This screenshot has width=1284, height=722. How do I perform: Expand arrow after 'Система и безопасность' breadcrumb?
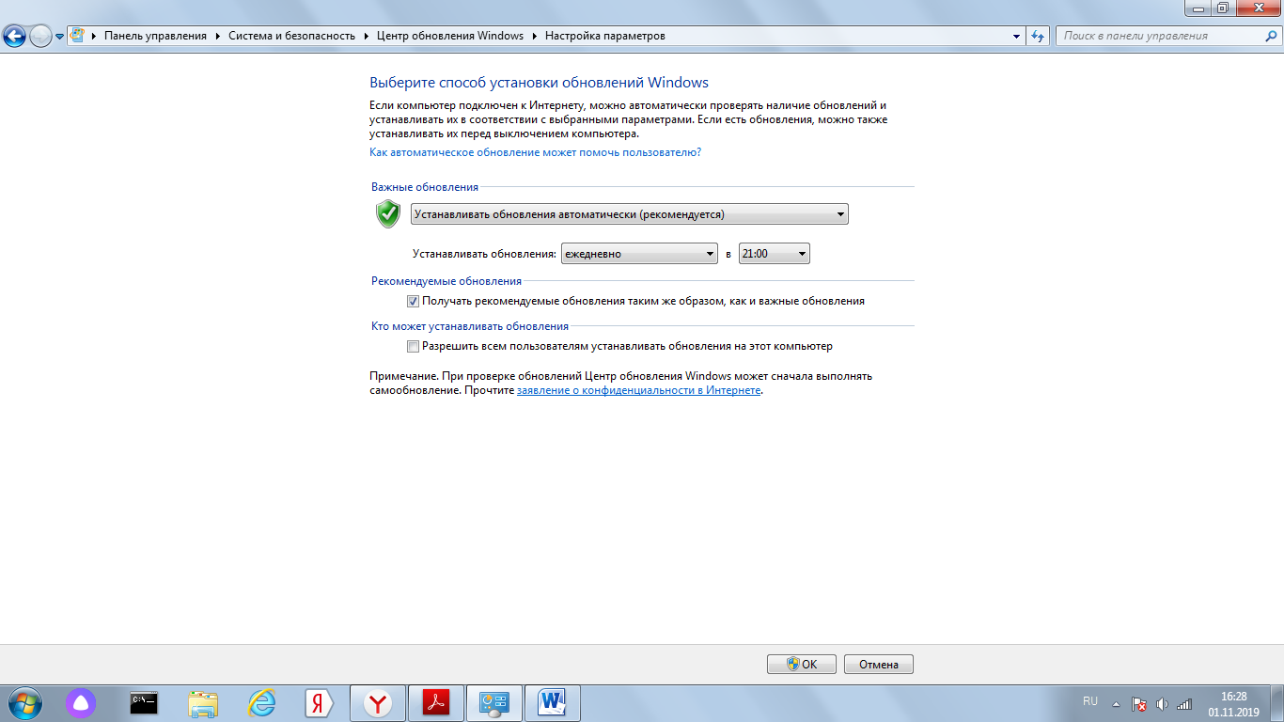pos(366,36)
